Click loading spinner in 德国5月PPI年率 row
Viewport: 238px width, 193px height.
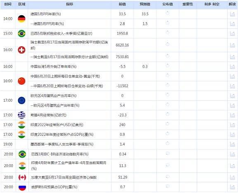point(167,13)
